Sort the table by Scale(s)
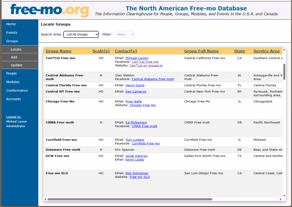Viewport: 292px width, 207px height. (101, 51)
